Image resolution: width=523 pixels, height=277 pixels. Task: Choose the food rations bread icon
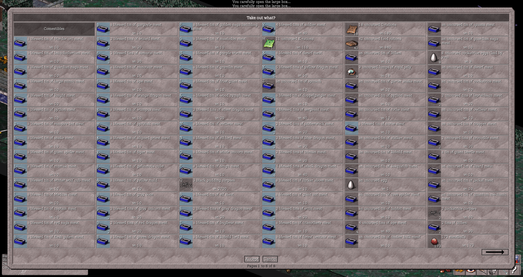(x=352, y=43)
